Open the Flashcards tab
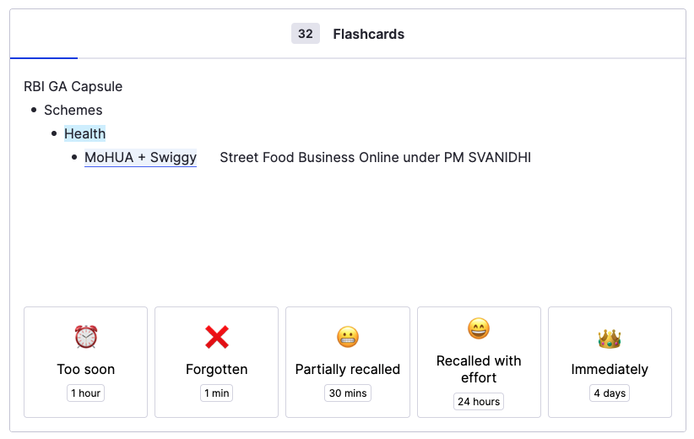The height and width of the screenshot is (439, 694). (368, 34)
